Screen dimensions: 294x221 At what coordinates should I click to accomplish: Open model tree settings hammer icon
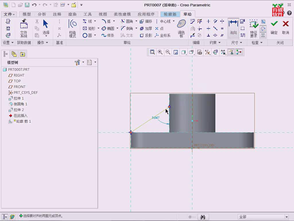[77, 62]
